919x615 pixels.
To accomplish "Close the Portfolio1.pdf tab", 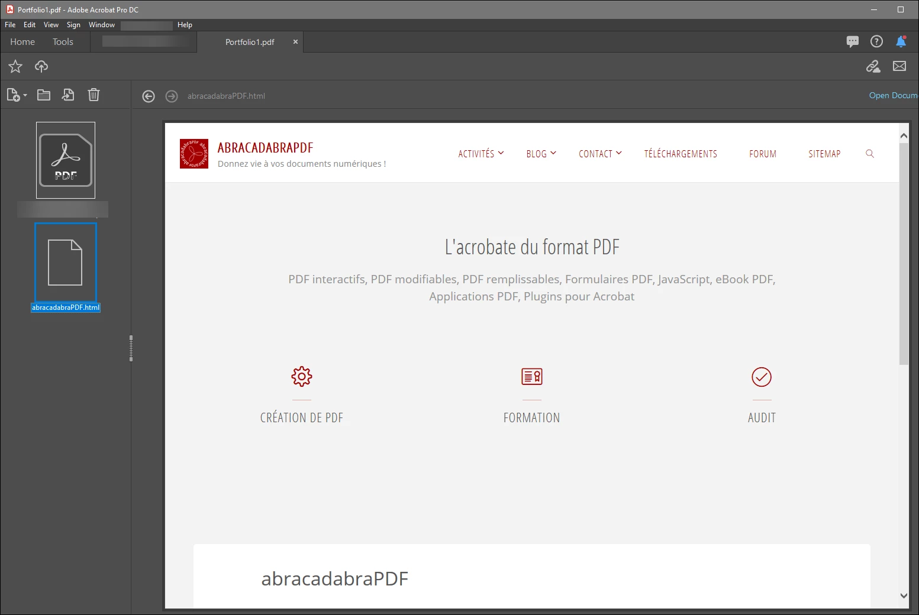I will (x=295, y=42).
